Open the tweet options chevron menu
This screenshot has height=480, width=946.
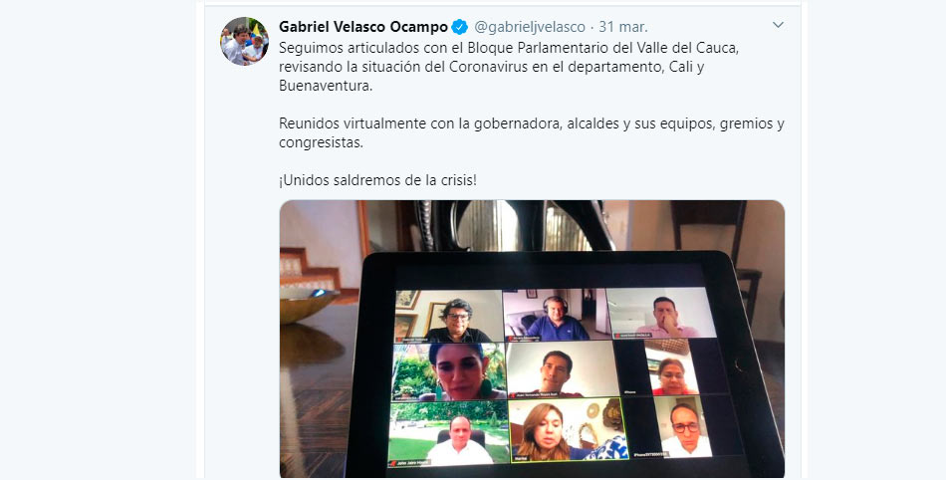tap(778, 25)
